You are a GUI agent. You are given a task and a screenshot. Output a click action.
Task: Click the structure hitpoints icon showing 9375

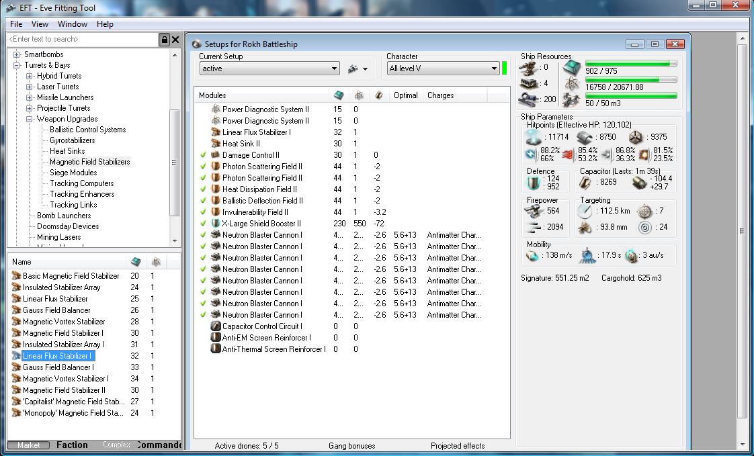(635, 137)
